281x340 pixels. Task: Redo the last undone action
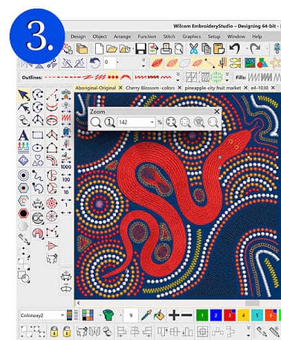[255, 48]
